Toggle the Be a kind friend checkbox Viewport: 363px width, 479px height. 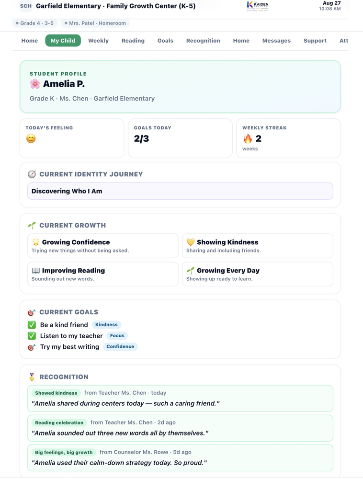[32, 325]
